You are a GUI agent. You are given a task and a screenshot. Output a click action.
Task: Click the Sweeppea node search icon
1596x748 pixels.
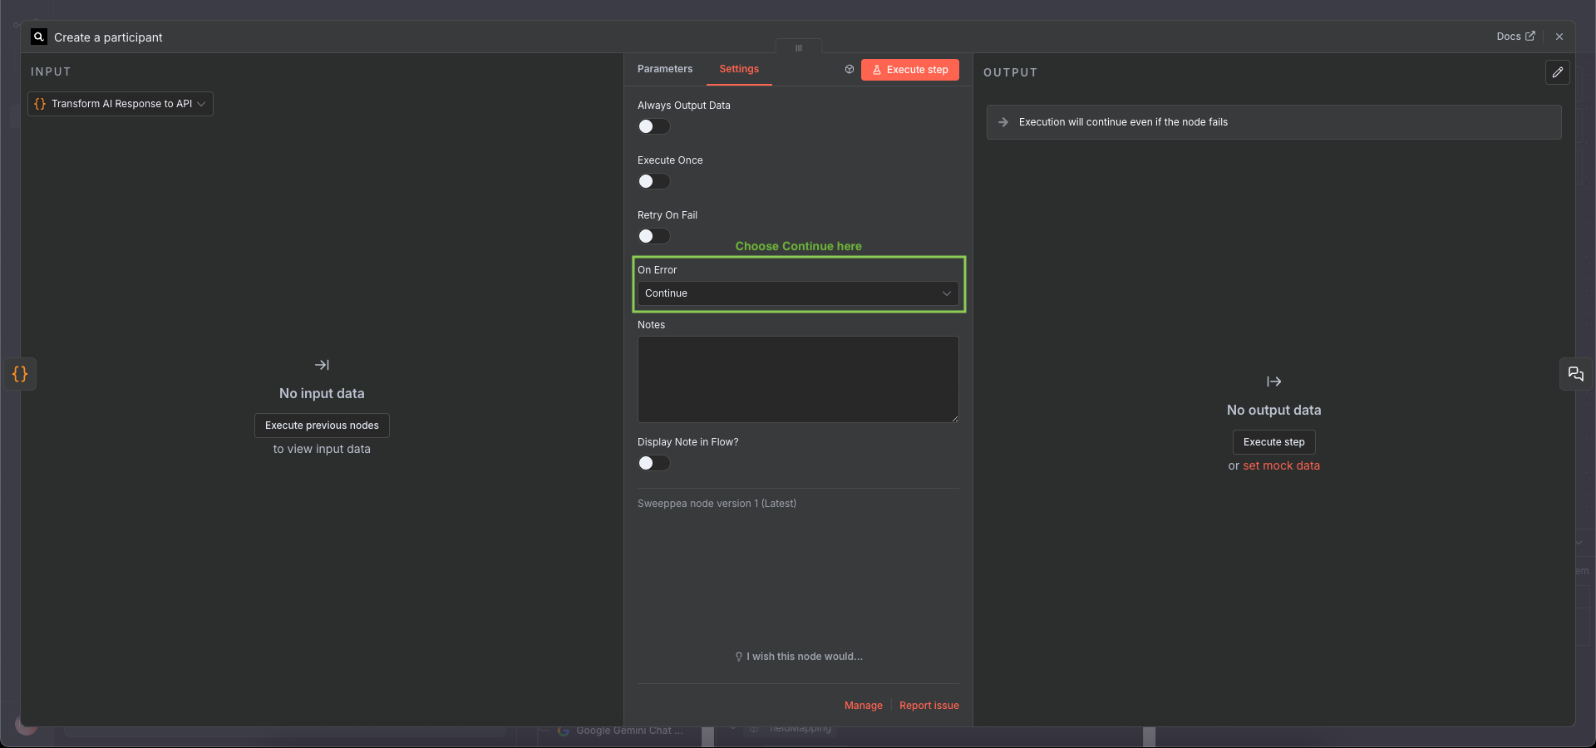pos(38,37)
